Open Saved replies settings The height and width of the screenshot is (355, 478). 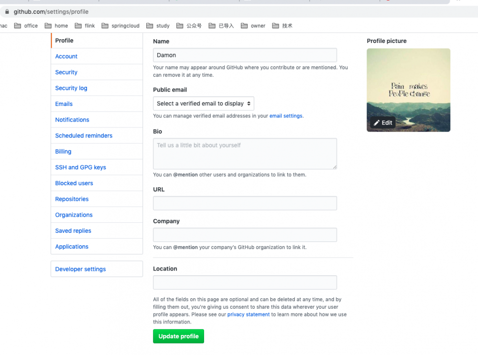click(97, 230)
